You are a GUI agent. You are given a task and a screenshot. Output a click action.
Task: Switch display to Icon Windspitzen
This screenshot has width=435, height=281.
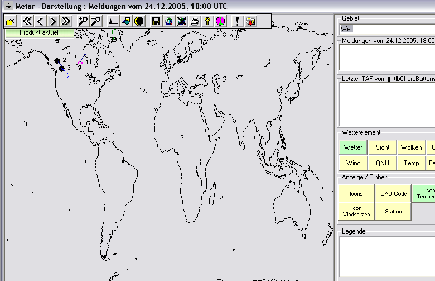click(x=356, y=212)
